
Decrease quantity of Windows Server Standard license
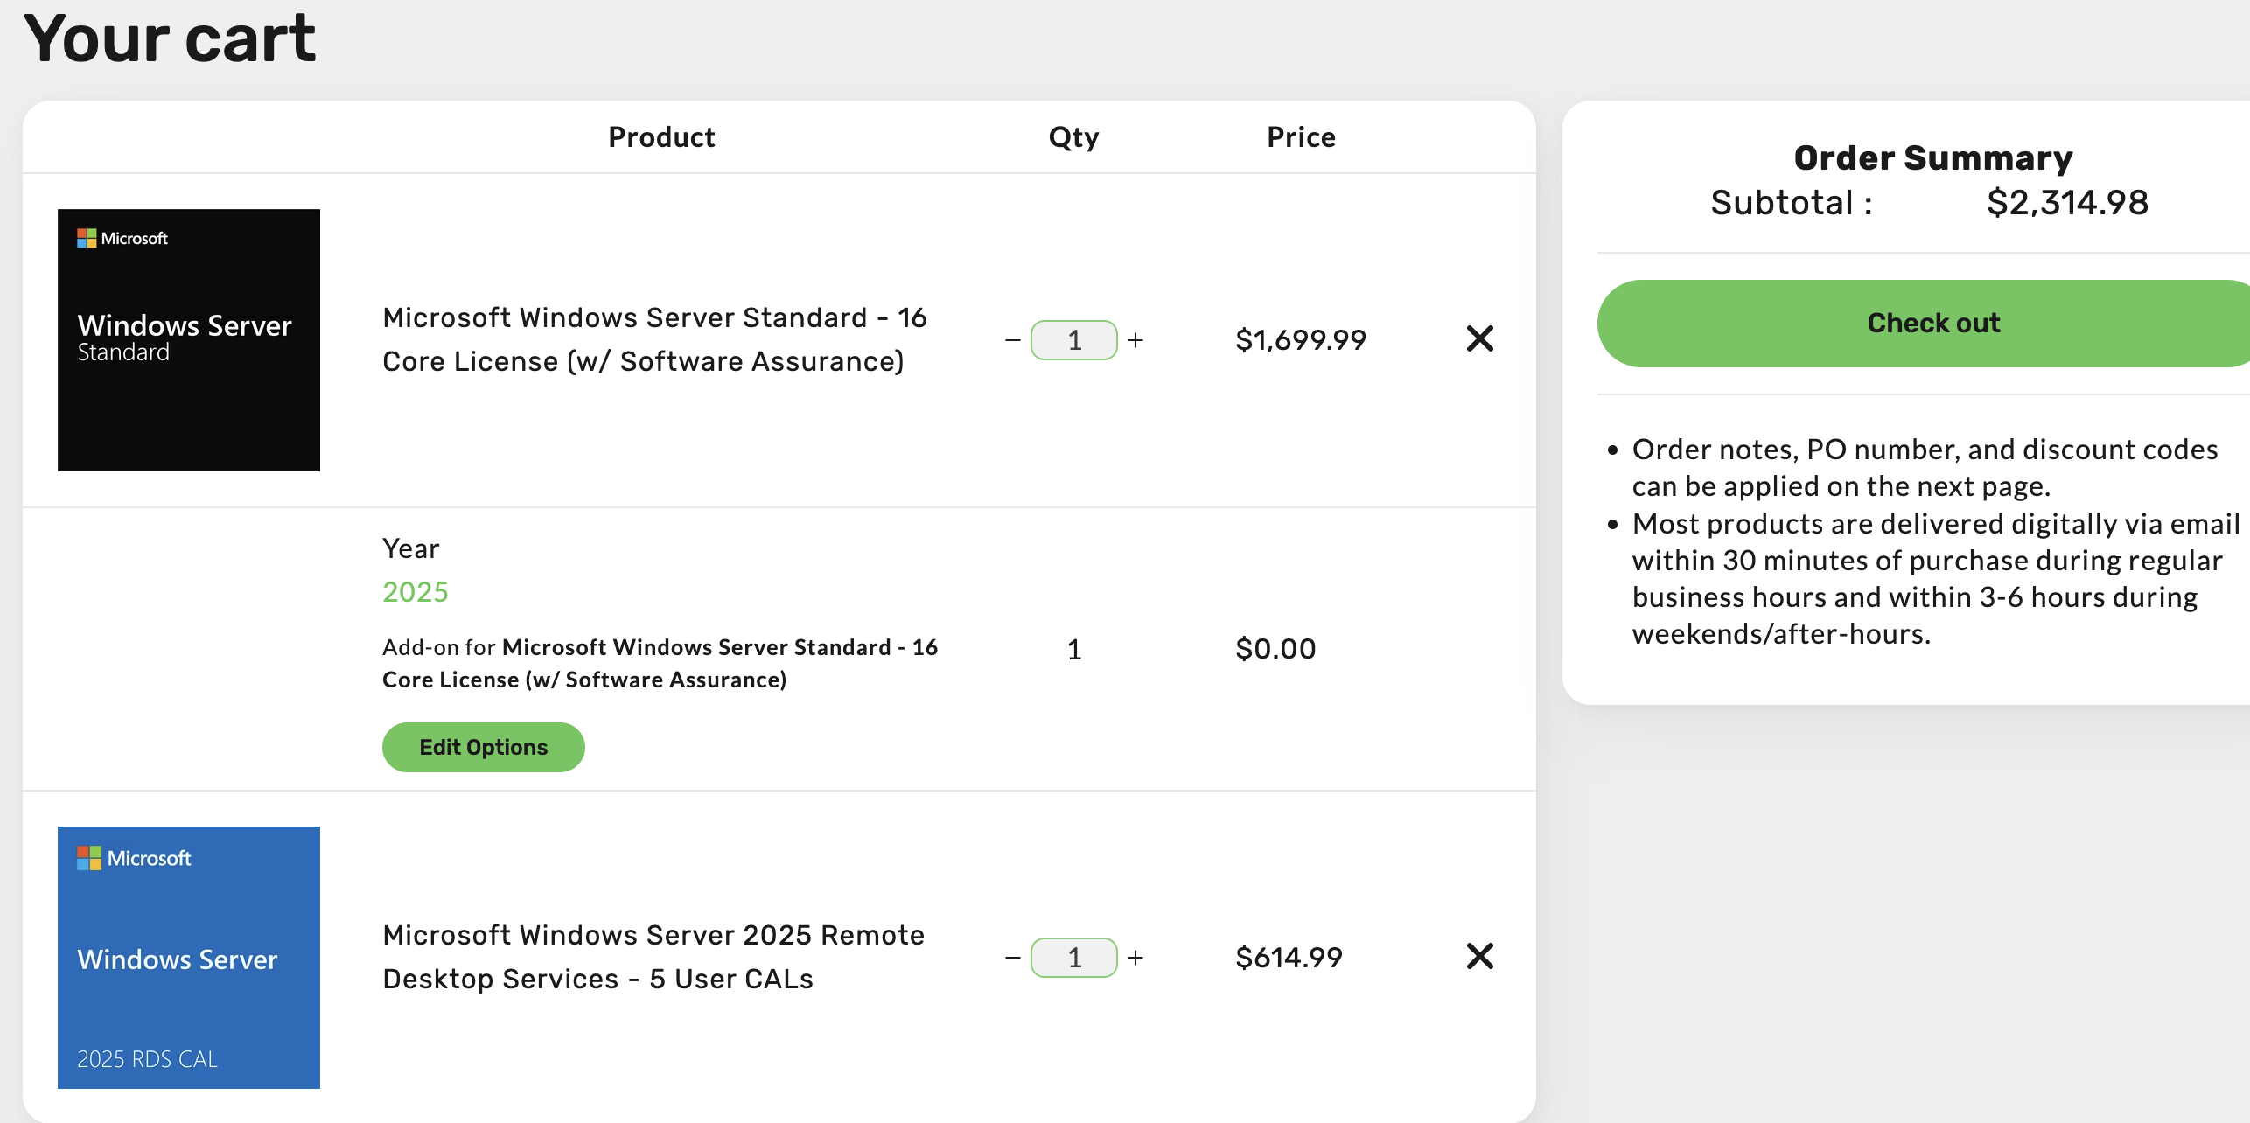click(x=1013, y=340)
